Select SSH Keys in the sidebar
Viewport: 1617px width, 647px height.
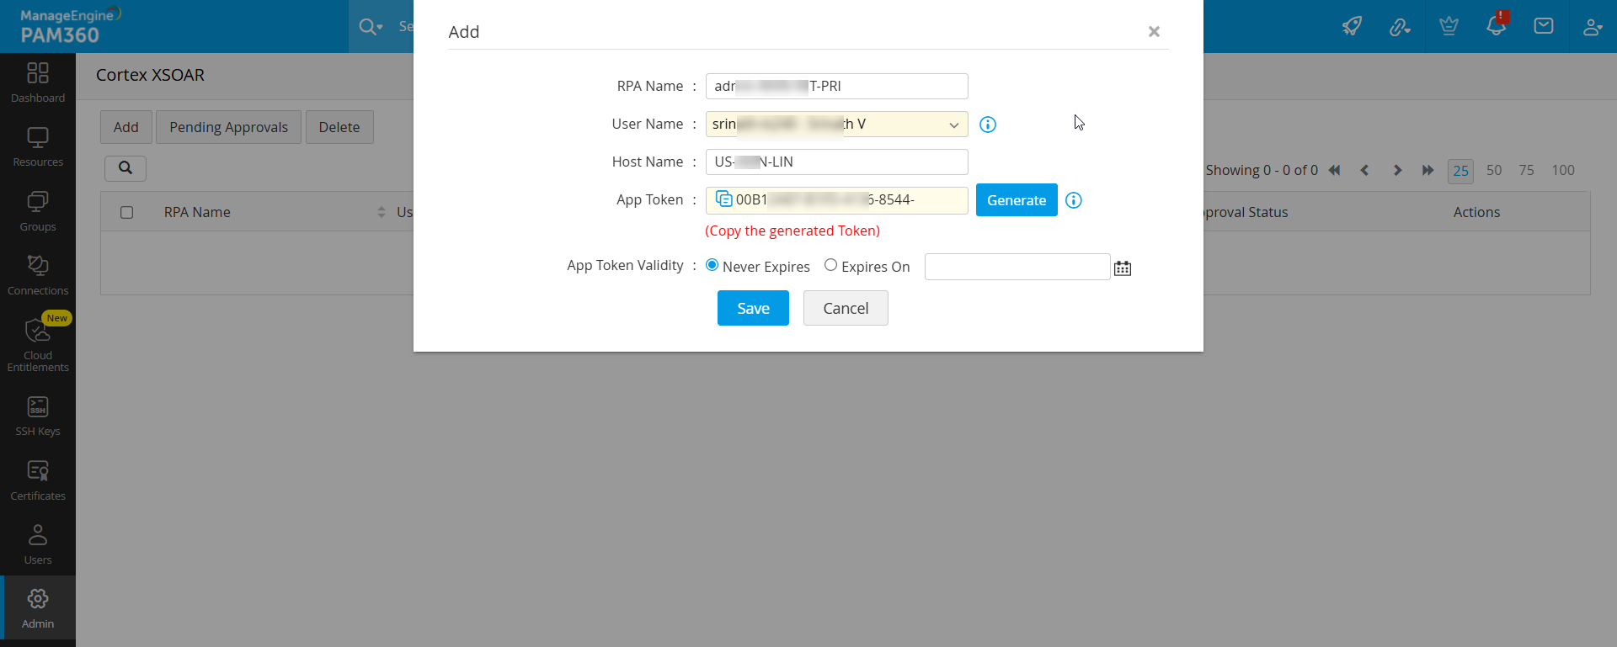coord(38,415)
